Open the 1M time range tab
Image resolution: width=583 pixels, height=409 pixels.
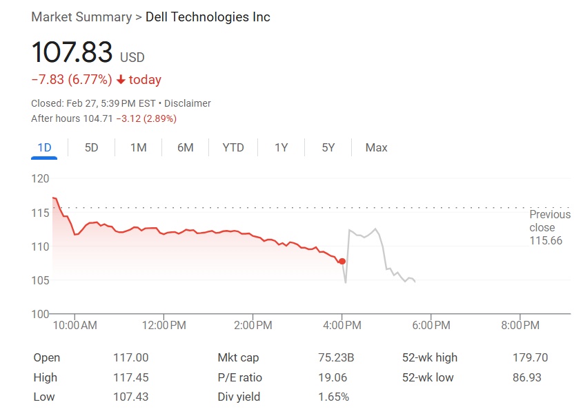click(x=138, y=147)
